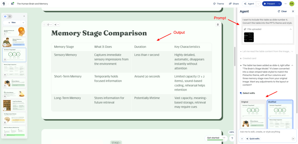Screen dimensions: 298x144
Task: Open the card AI edit sparkle dropdown
Action: tap(57, 24)
